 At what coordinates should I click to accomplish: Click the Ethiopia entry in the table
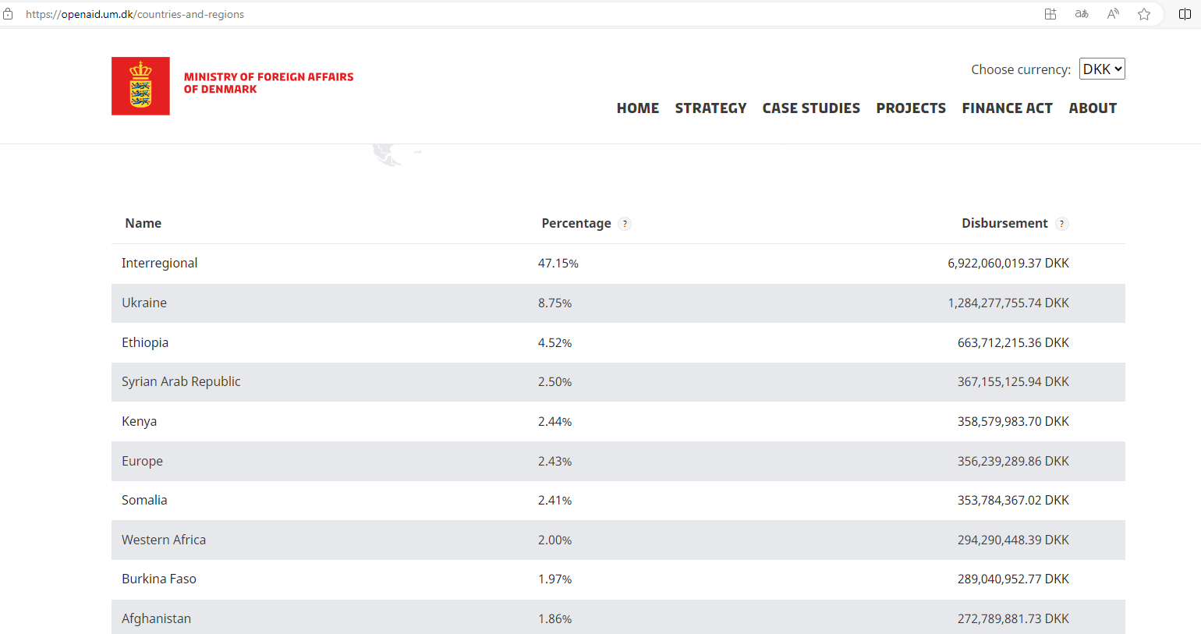tap(145, 342)
